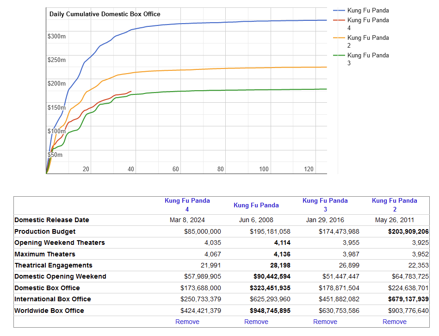Click the $85,000,000 production budget cell
The image size is (439, 336).
pos(202,231)
